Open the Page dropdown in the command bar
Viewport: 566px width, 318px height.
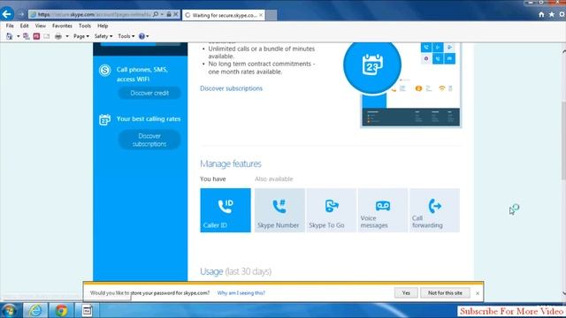[x=81, y=36]
